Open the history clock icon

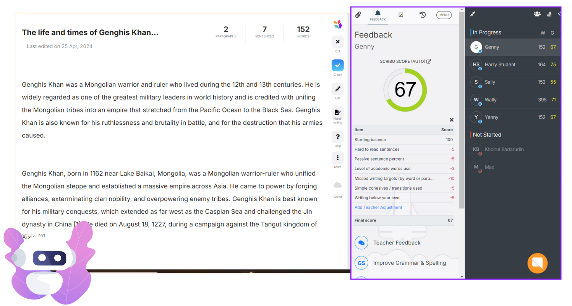click(422, 15)
